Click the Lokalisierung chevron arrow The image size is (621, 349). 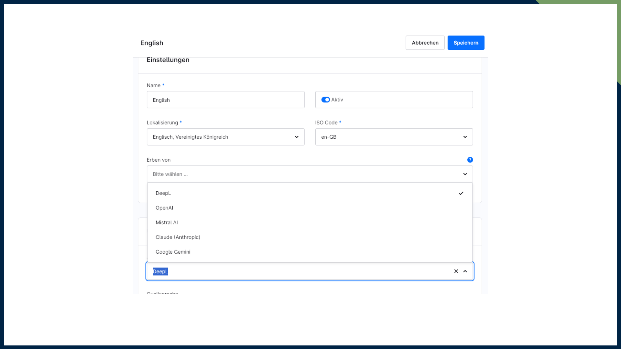pos(297,137)
